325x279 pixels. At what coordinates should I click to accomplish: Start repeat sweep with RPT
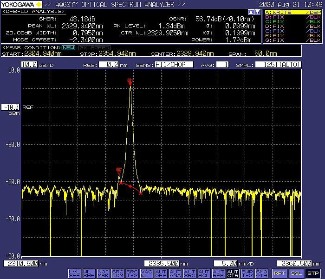[x=279, y=273]
